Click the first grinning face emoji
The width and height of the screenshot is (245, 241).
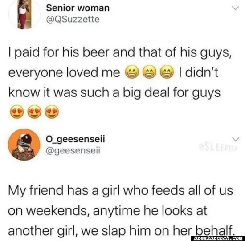click(x=132, y=72)
